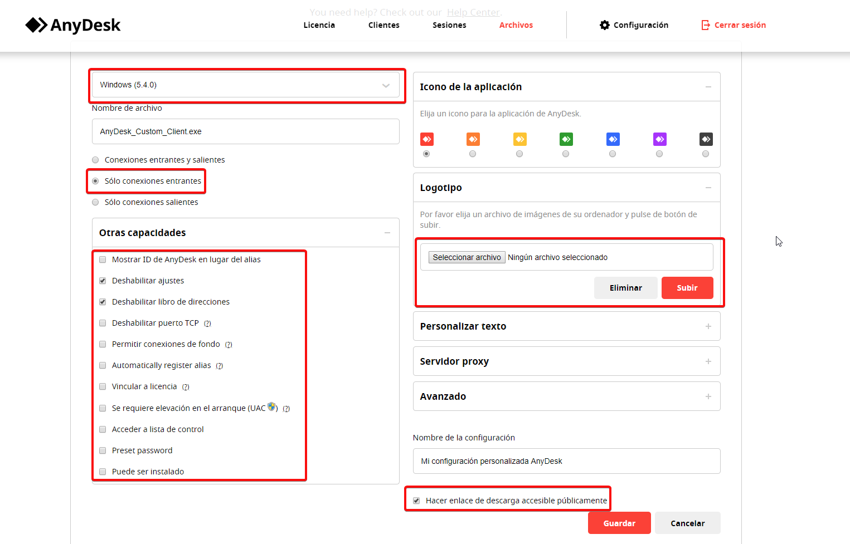Open the Windows (5.4.0) platform dropdown
The height and width of the screenshot is (544, 850).
[x=246, y=85]
